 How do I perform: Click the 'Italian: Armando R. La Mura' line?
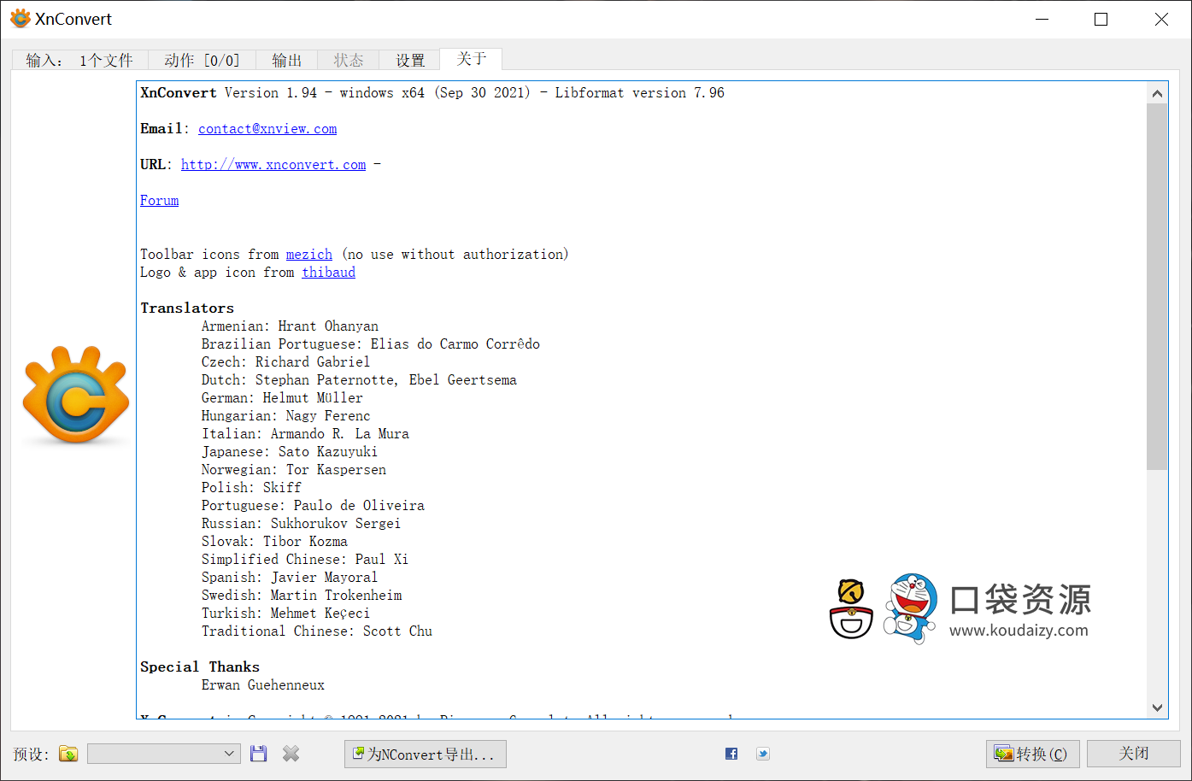pyautogui.click(x=305, y=433)
